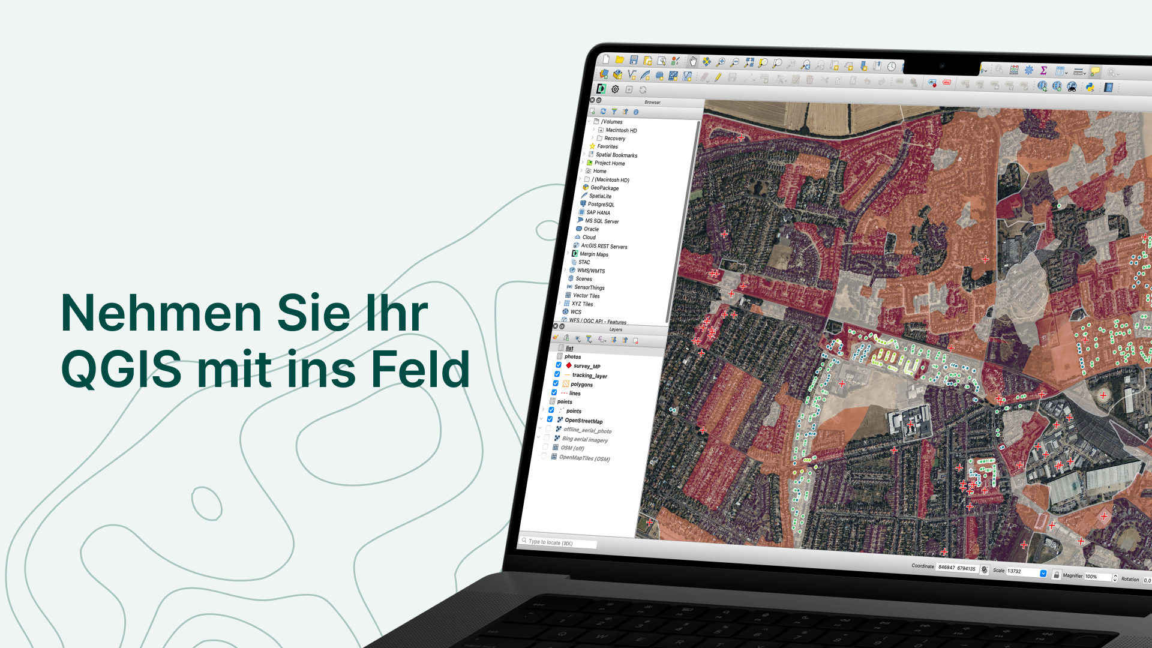Click the New GeoPackage Layer icon
The height and width of the screenshot is (648, 1152).
(x=617, y=74)
